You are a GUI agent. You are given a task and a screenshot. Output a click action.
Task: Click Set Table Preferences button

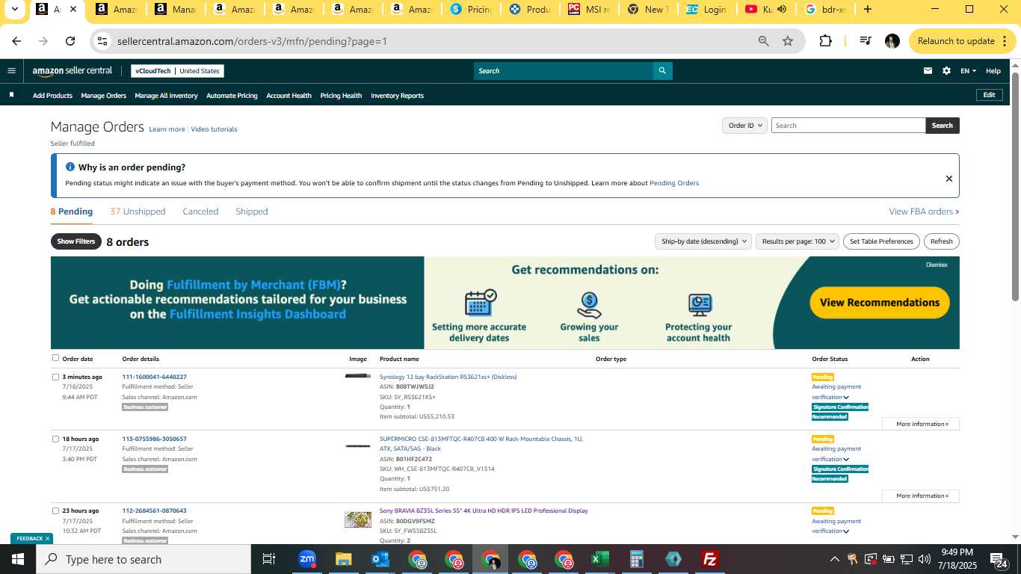[x=881, y=241]
